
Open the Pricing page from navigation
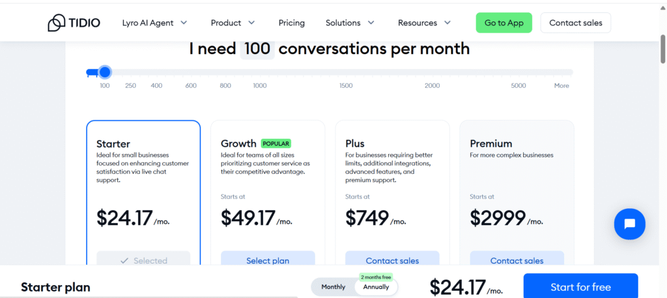pos(291,23)
